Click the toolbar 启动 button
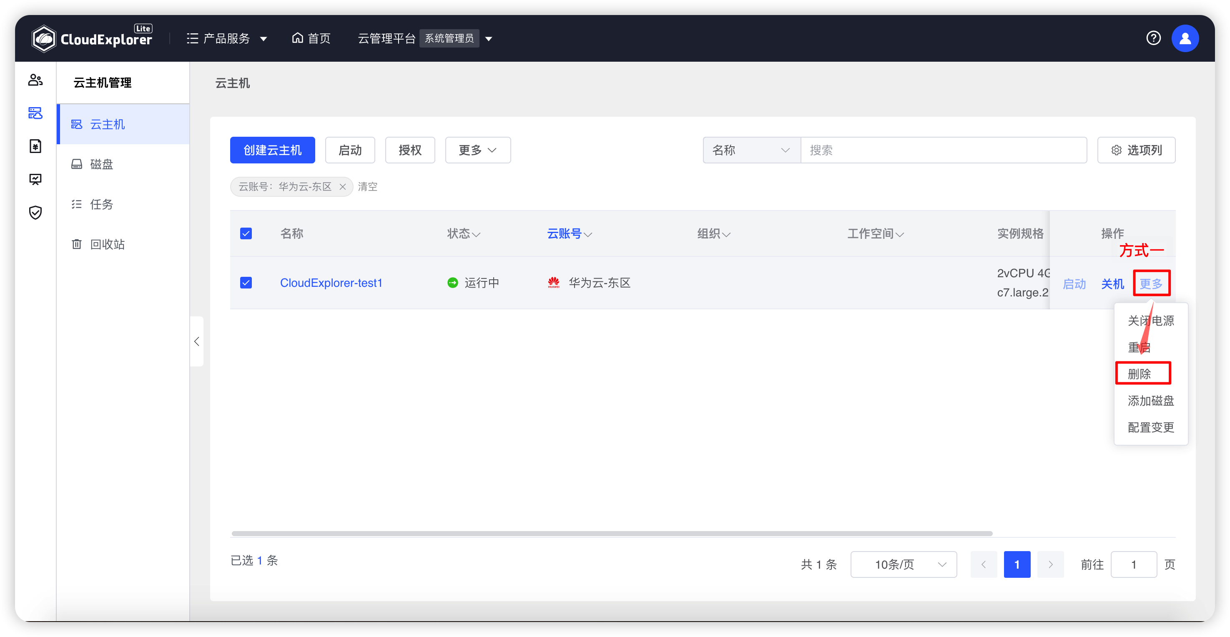The image size is (1230, 637). 350,150
